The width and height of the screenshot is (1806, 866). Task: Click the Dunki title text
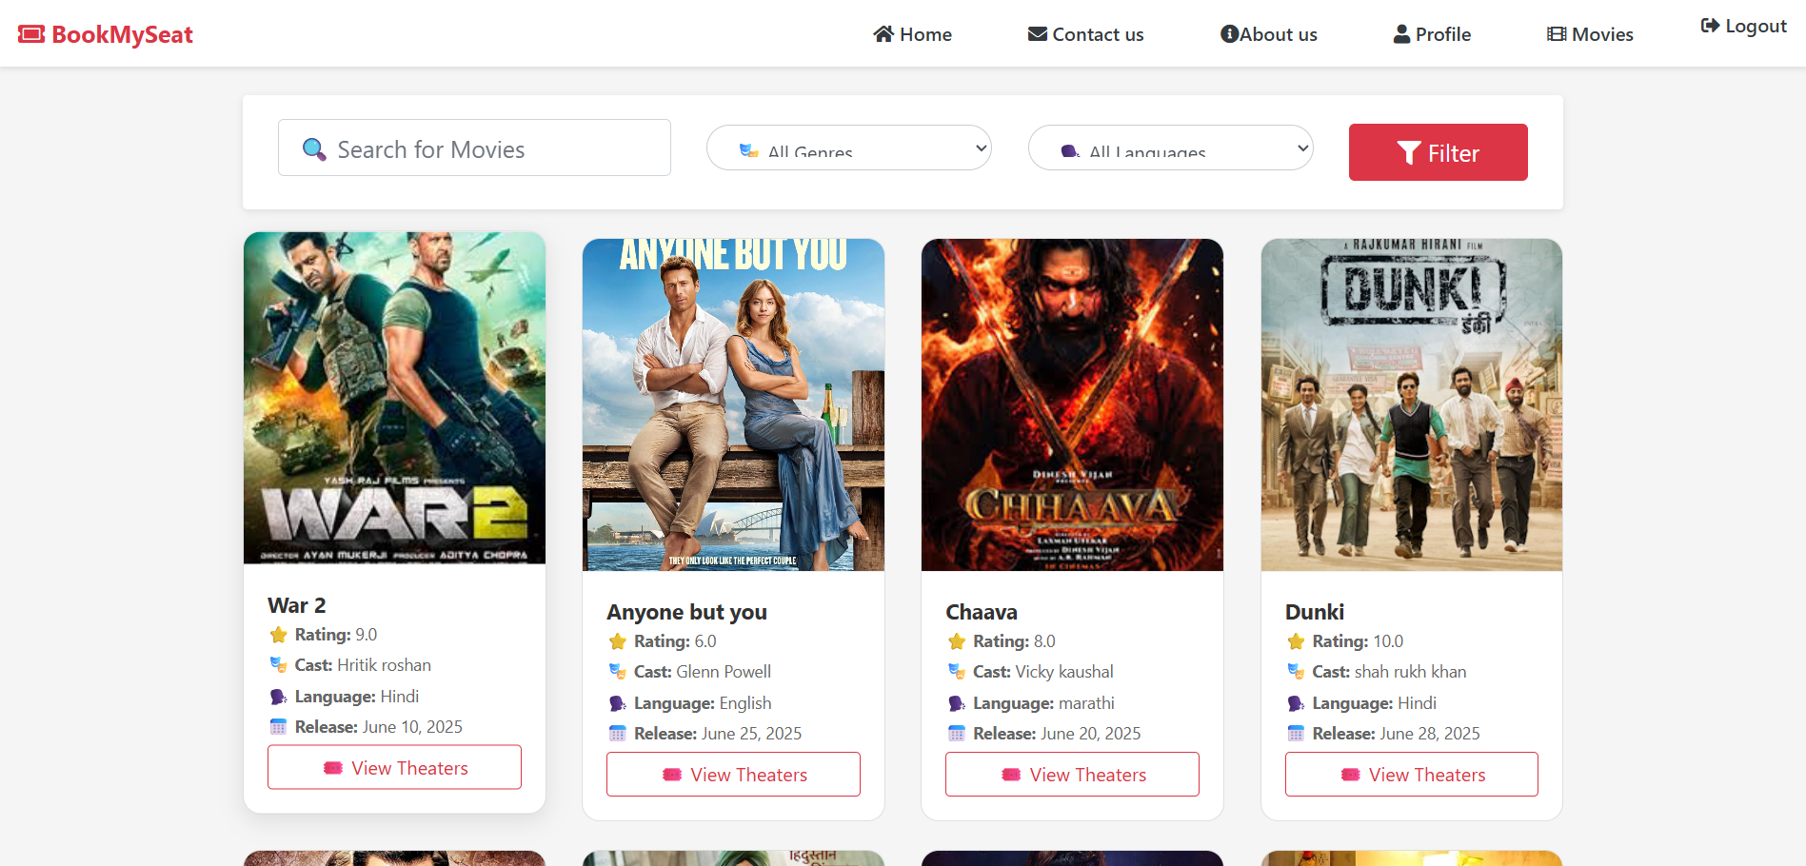1315,612
